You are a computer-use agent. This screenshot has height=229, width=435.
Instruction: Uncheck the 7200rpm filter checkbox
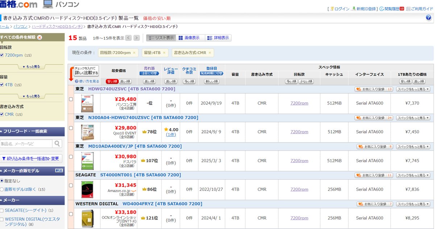point(2,55)
